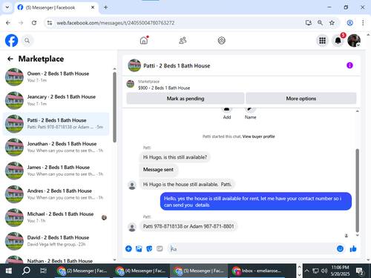Viewport: 371px width, 278px height.
Task: Open the more actions plus icon
Action: click(x=128, y=248)
